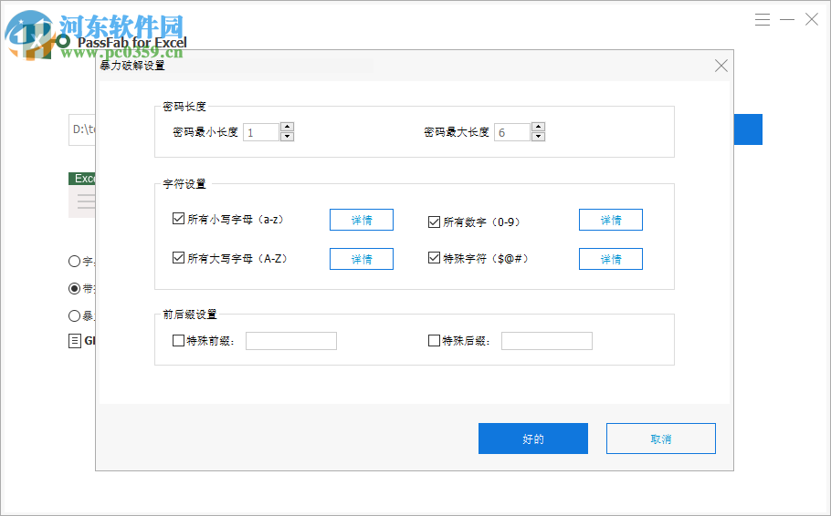
Task: Click the blue button behind the dialog
Action: (748, 129)
